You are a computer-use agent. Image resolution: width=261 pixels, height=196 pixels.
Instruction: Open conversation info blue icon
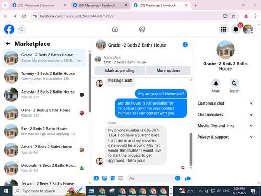point(185,45)
